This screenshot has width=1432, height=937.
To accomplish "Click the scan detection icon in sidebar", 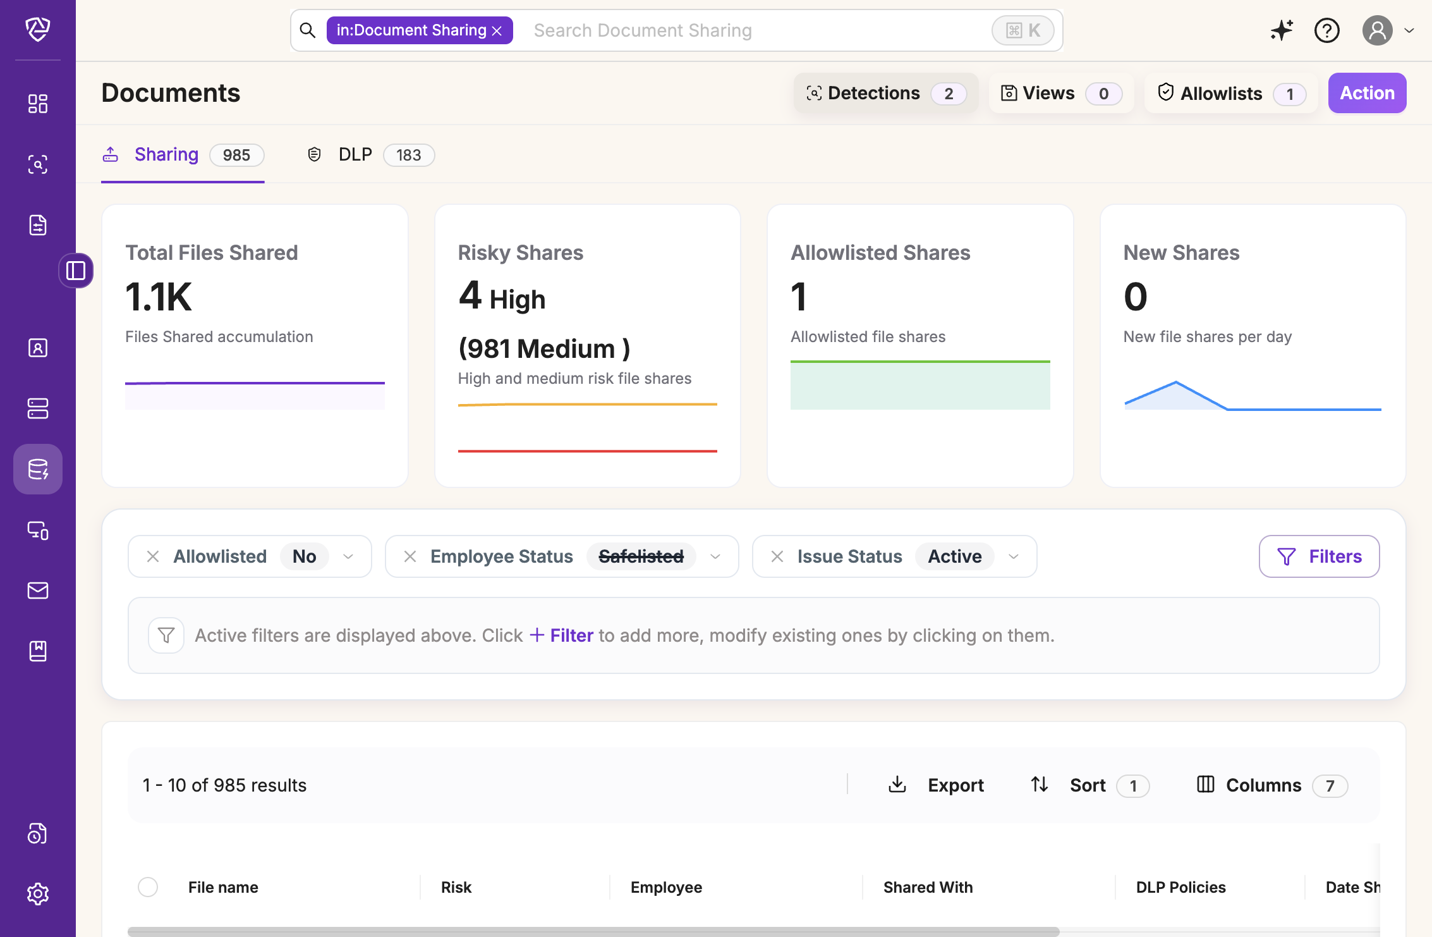I will (x=38, y=164).
